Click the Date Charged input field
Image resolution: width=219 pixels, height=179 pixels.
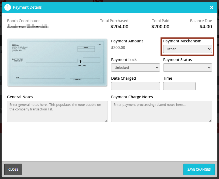[x=135, y=86]
